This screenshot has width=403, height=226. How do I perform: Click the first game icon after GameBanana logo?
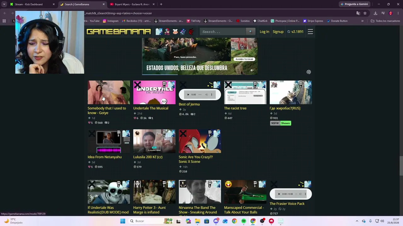pyautogui.click(x=159, y=32)
